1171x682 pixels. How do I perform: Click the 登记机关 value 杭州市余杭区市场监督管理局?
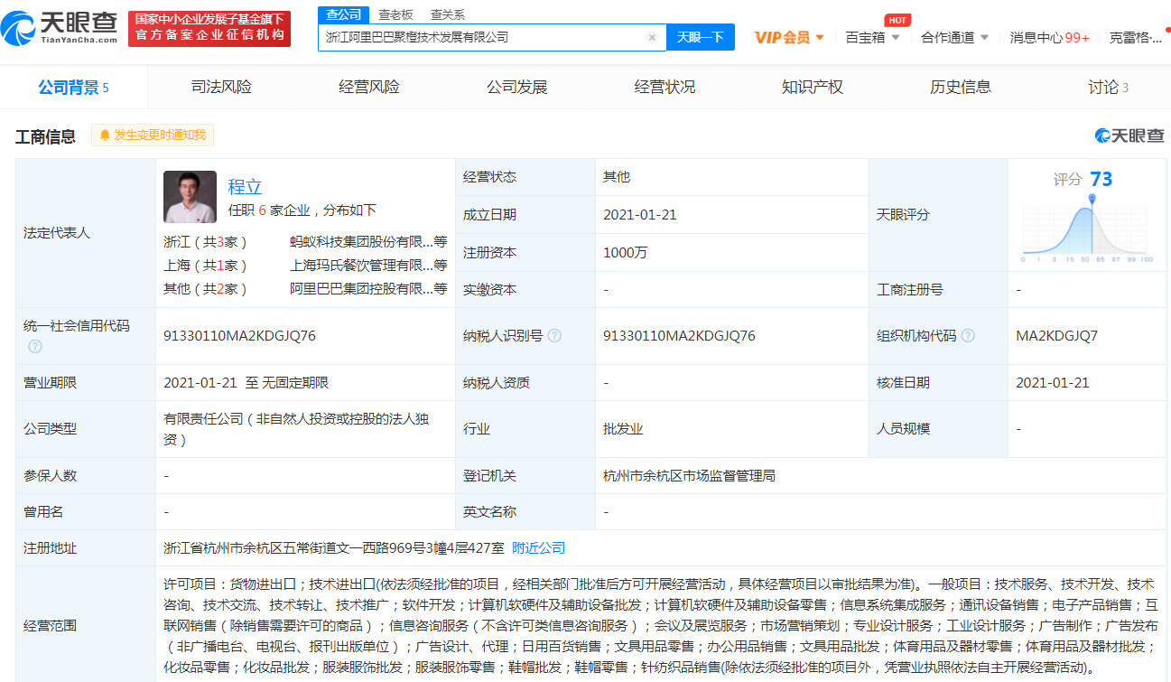pos(689,475)
